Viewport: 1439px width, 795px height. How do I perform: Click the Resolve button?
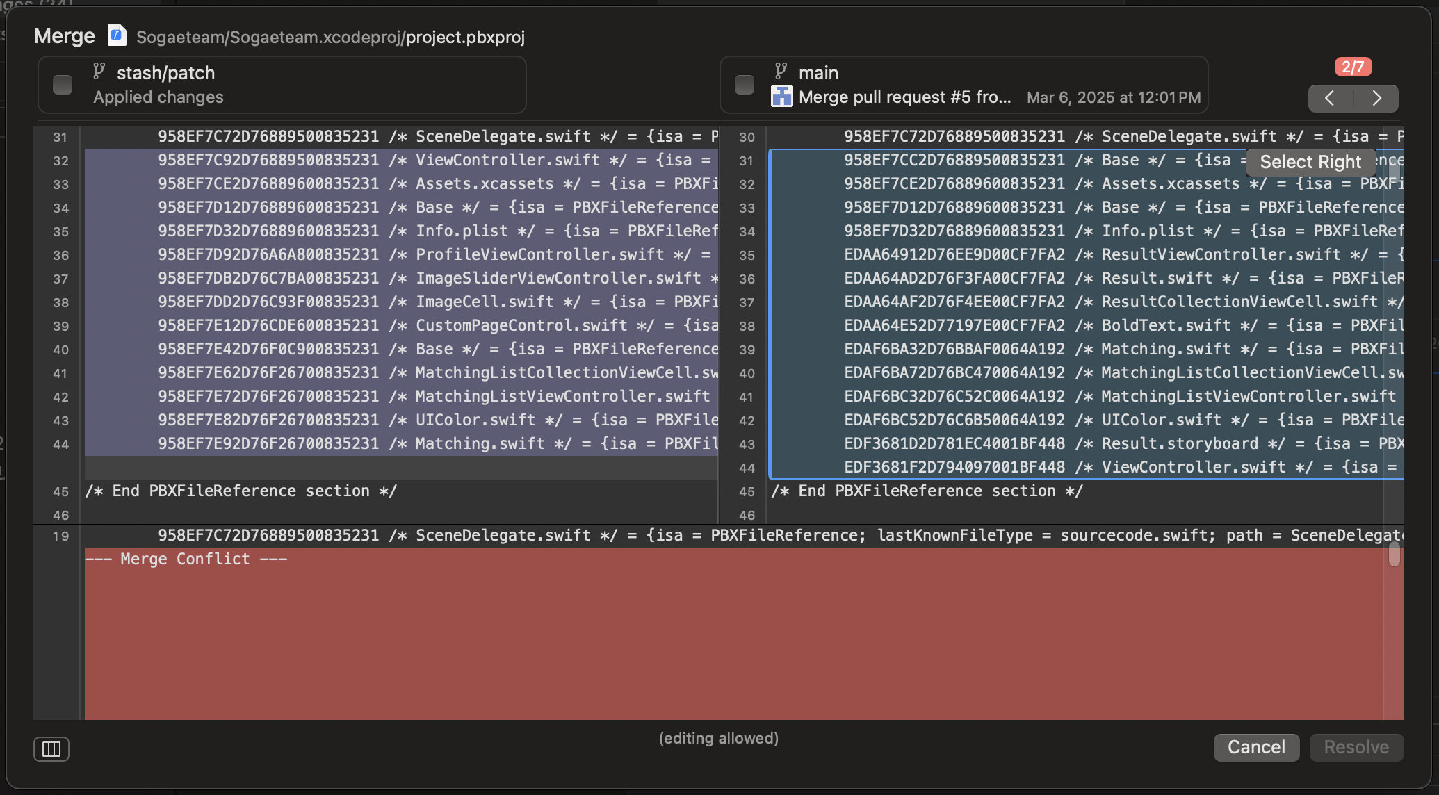click(x=1356, y=747)
